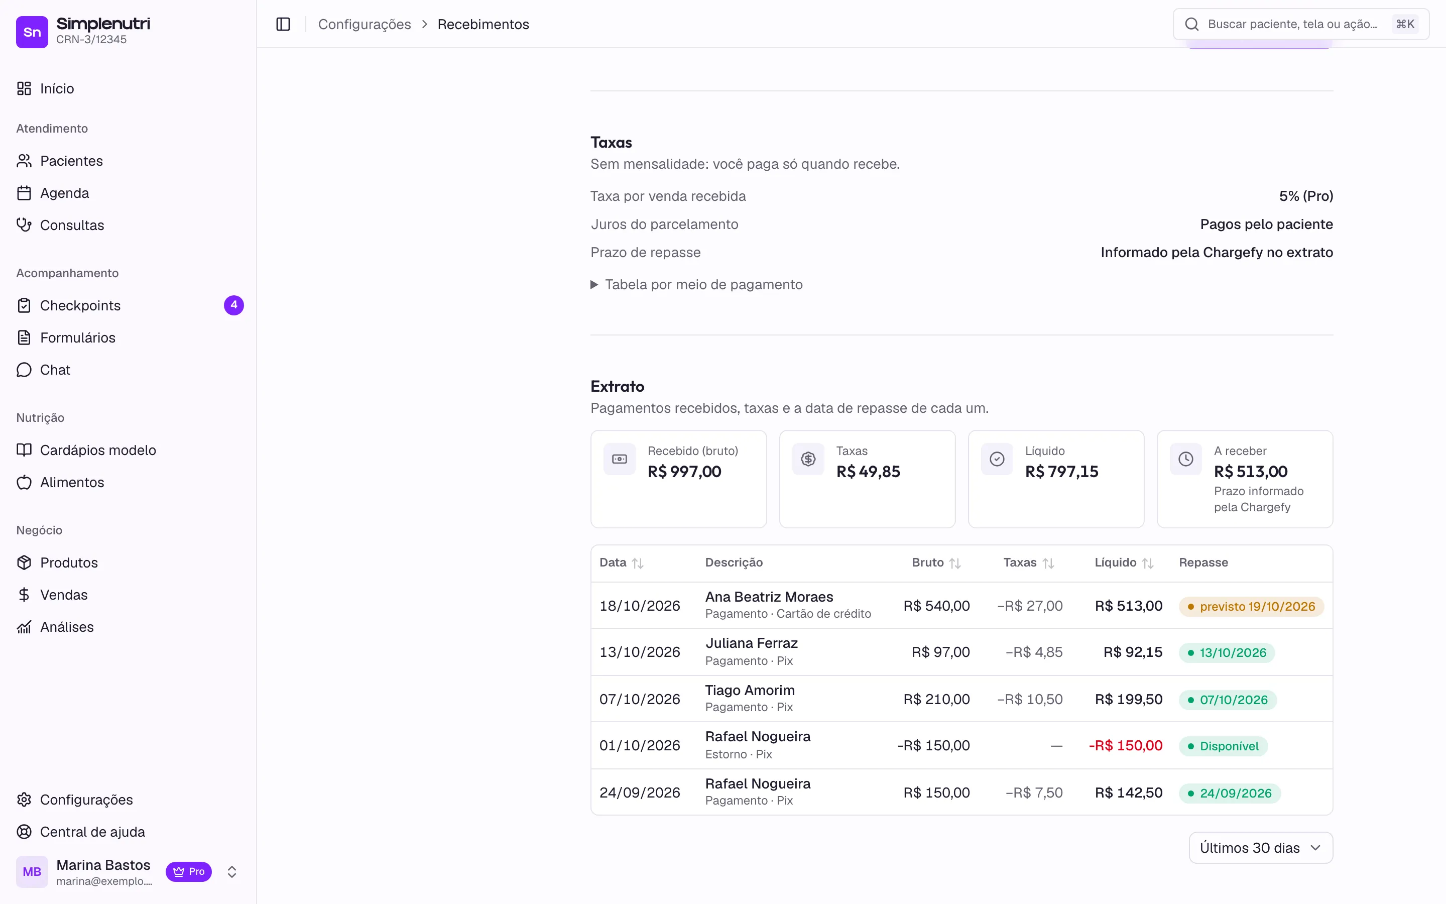Click the magnifier icon in search box
Screen dimensions: 1446x904
1191,24
